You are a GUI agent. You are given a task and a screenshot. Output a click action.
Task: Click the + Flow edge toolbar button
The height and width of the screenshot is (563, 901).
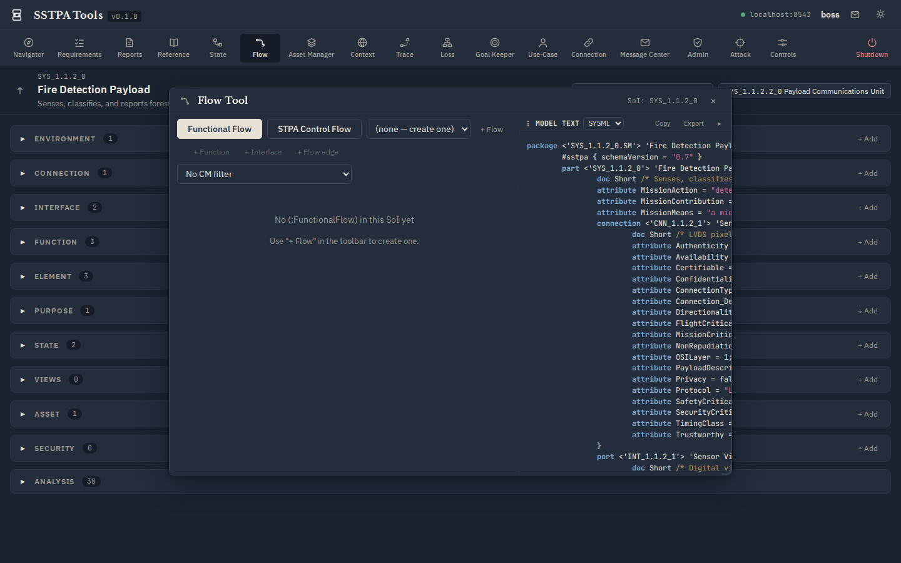[318, 152]
